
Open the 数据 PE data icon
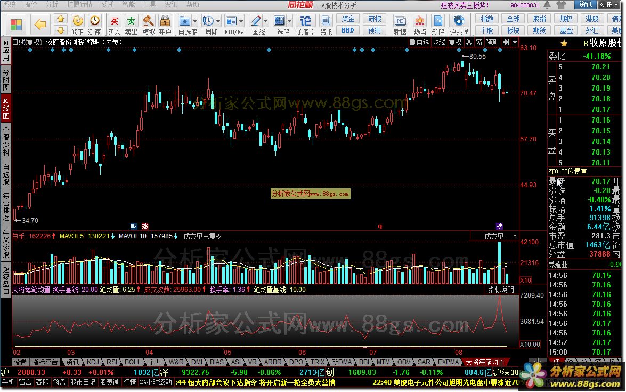click(x=400, y=25)
